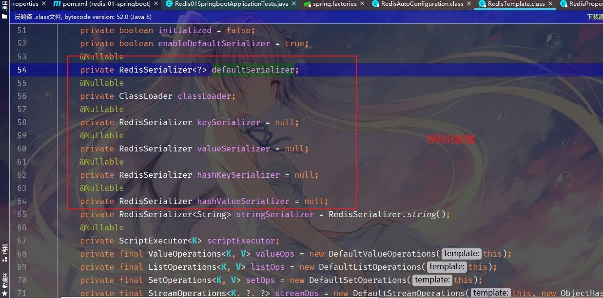Click the @Nullable annotation on line 53
This screenshot has width=603, height=298.
coord(102,56)
